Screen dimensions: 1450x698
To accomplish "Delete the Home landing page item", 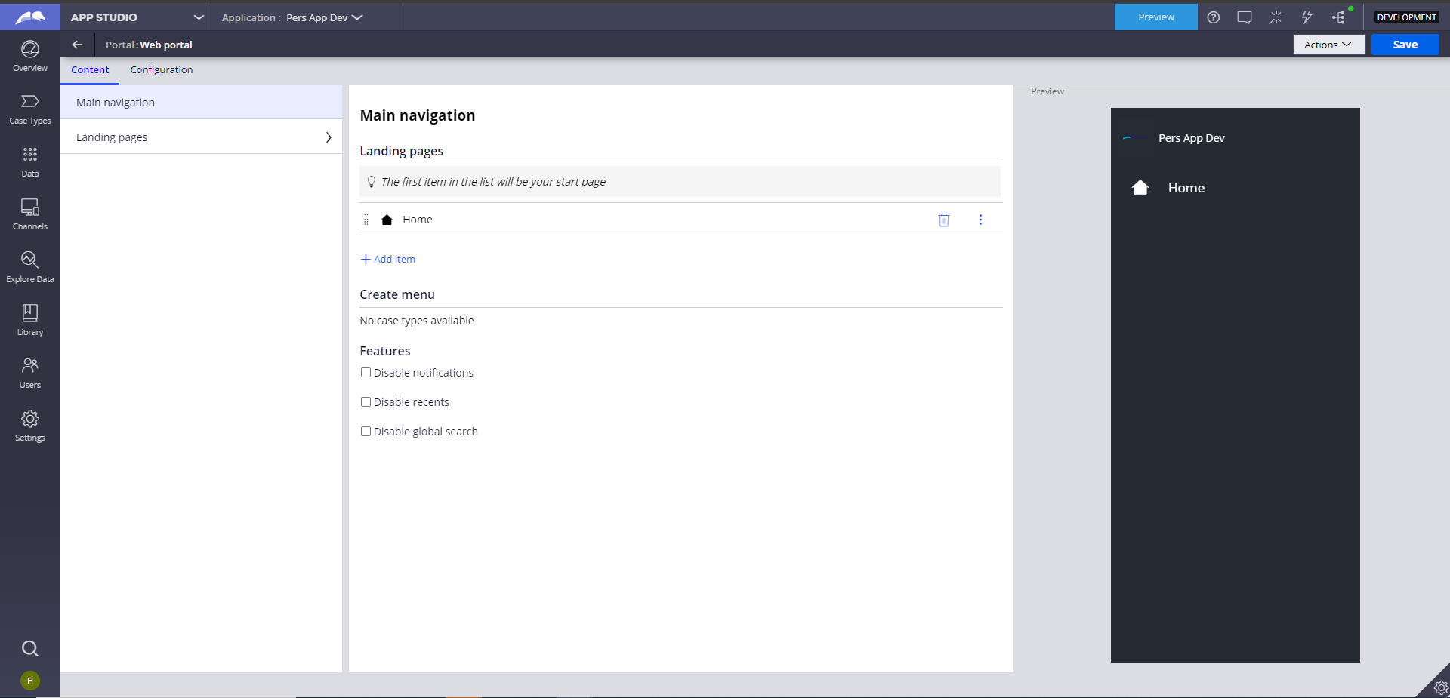I will [x=943, y=220].
